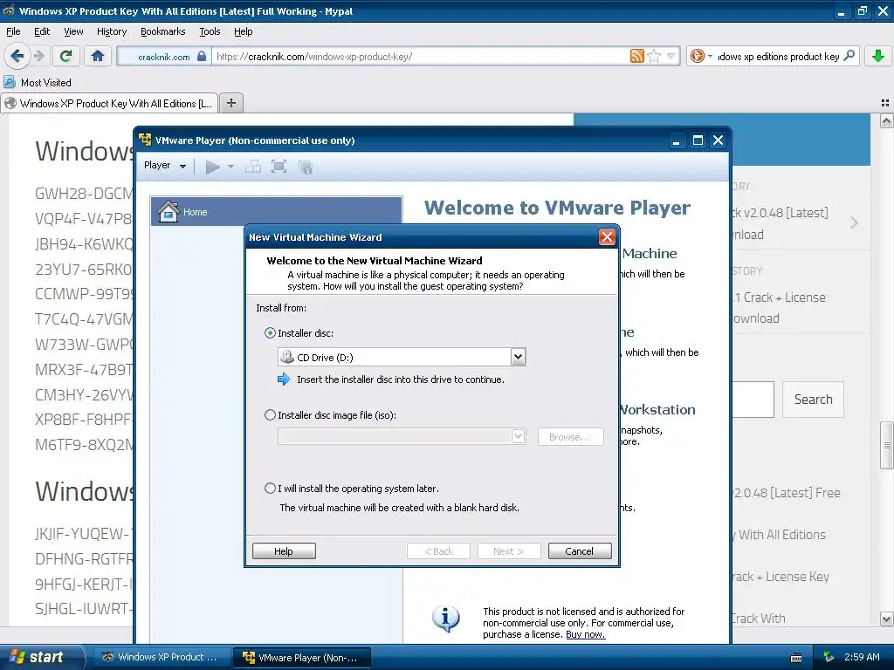894x670 pixels.
Task: Click the CD drive disc icon in combo box
Action: click(x=287, y=357)
